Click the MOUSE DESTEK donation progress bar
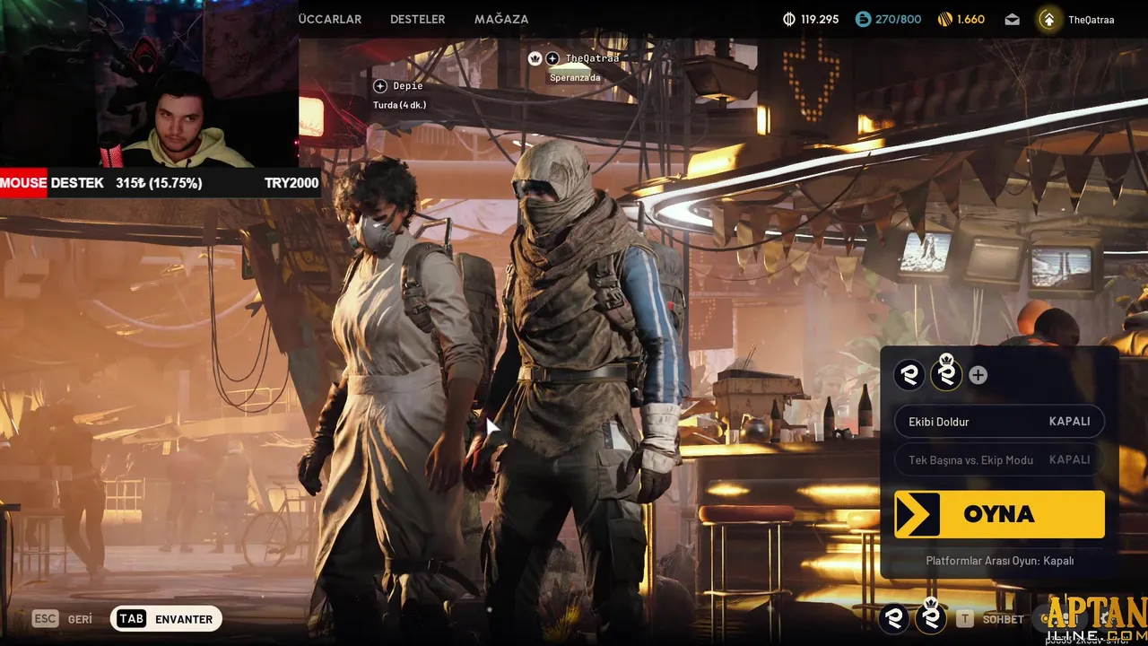Image resolution: width=1148 pixels, height=646 pixels. [x=160, y=183]
